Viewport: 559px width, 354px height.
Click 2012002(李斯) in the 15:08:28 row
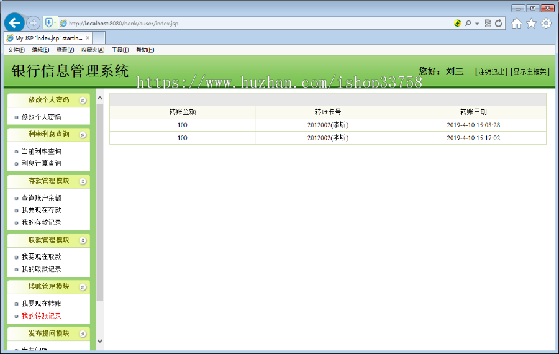pyautogui.click(x=328, y=125)
